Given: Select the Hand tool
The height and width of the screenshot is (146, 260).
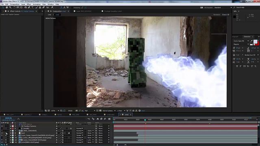Looking at the screenshot, I should coord(6,7).
